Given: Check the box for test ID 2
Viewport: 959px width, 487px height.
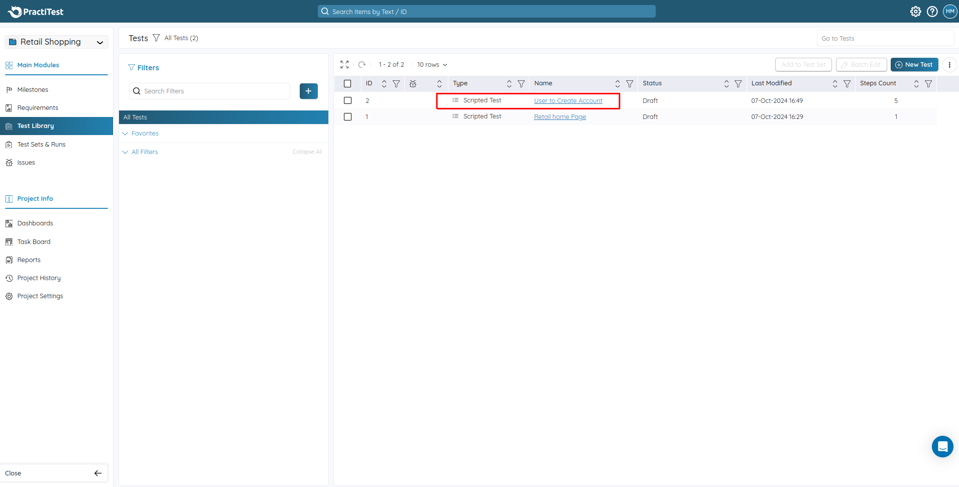Looking at the screenshot, I should click(347, 101).
